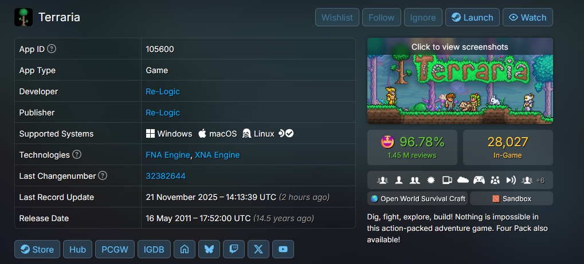Open the Bluesky butterfly icon link
This screenshot has width=584, height=264.
[209, 249]
